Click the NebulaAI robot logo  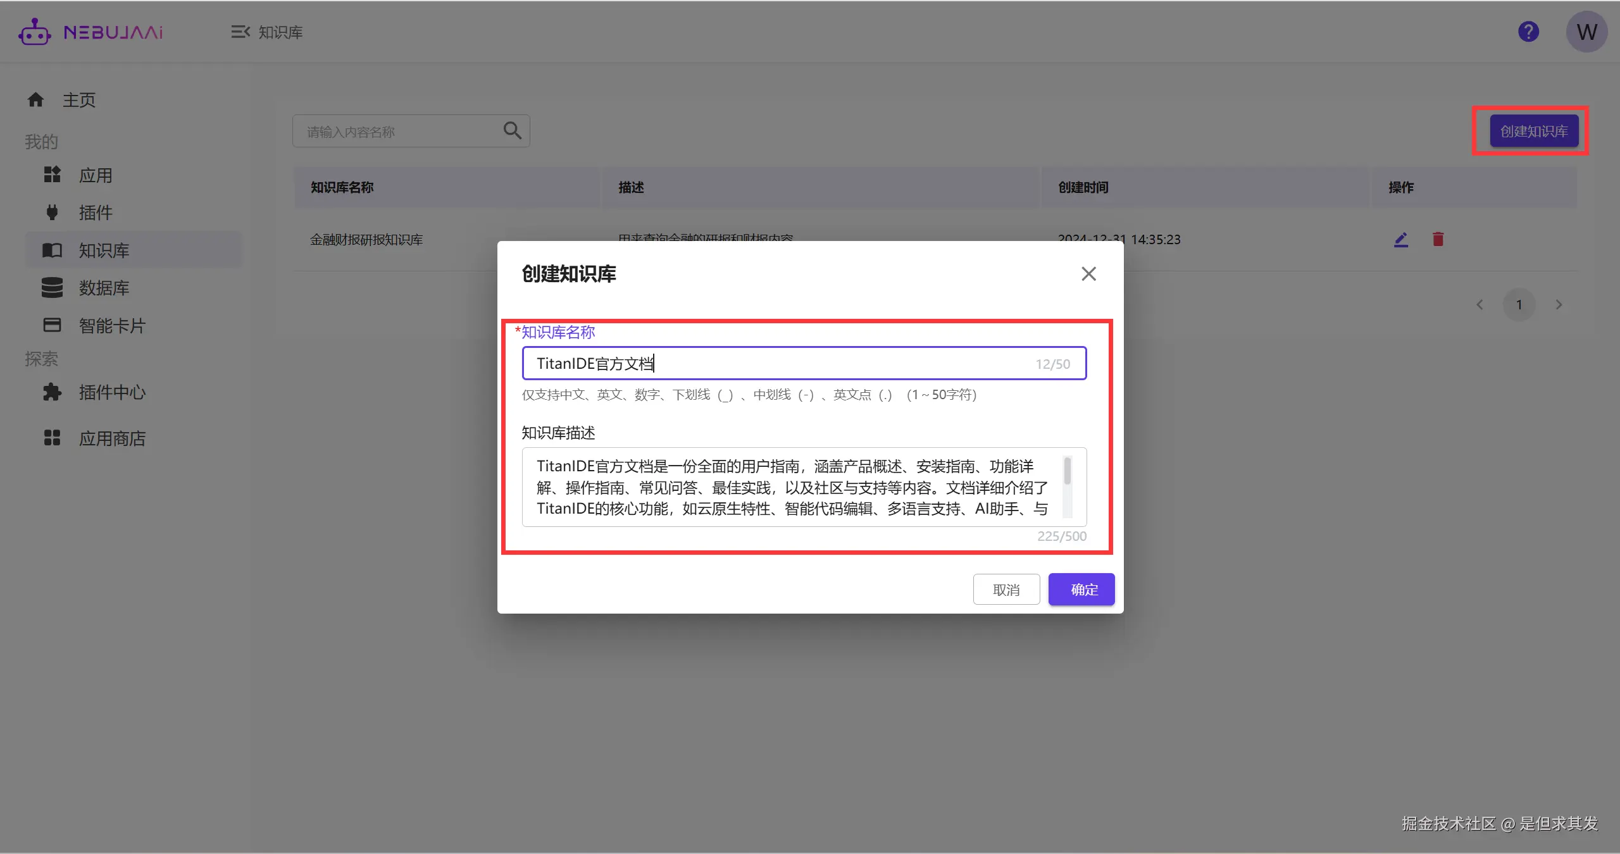click(x=35, y=31)
